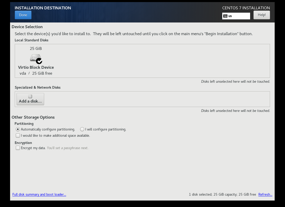This screenshot has height=207, width=285.
Task: Click the Refresh link
Action: [265, 194]
